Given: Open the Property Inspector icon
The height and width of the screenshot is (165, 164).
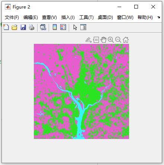Looking at the screenshot, I should (x=83, y=27).
